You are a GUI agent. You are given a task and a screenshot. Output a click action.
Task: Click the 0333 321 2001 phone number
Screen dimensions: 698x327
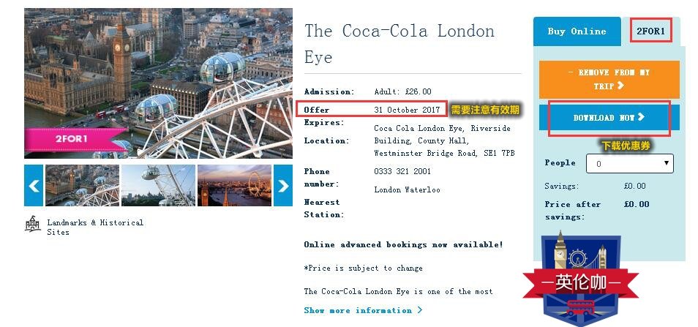coord(402,172)
